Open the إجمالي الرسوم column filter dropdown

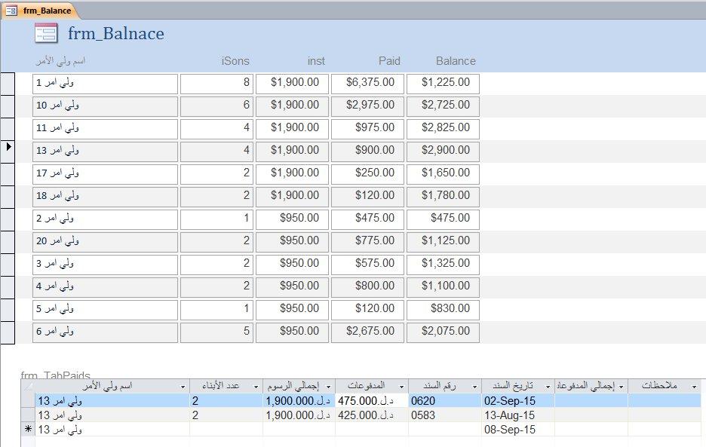tap(328, 387)
